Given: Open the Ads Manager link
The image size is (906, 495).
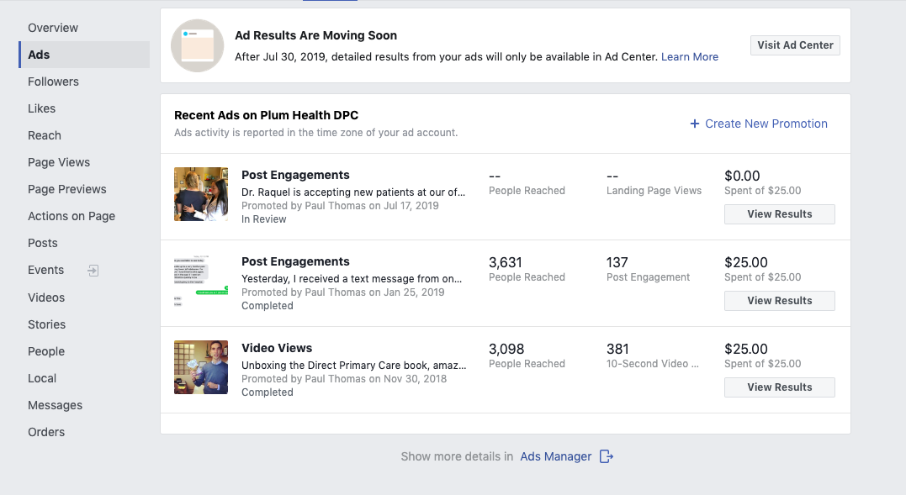Looking at the screenshot, I should (556, 456).
